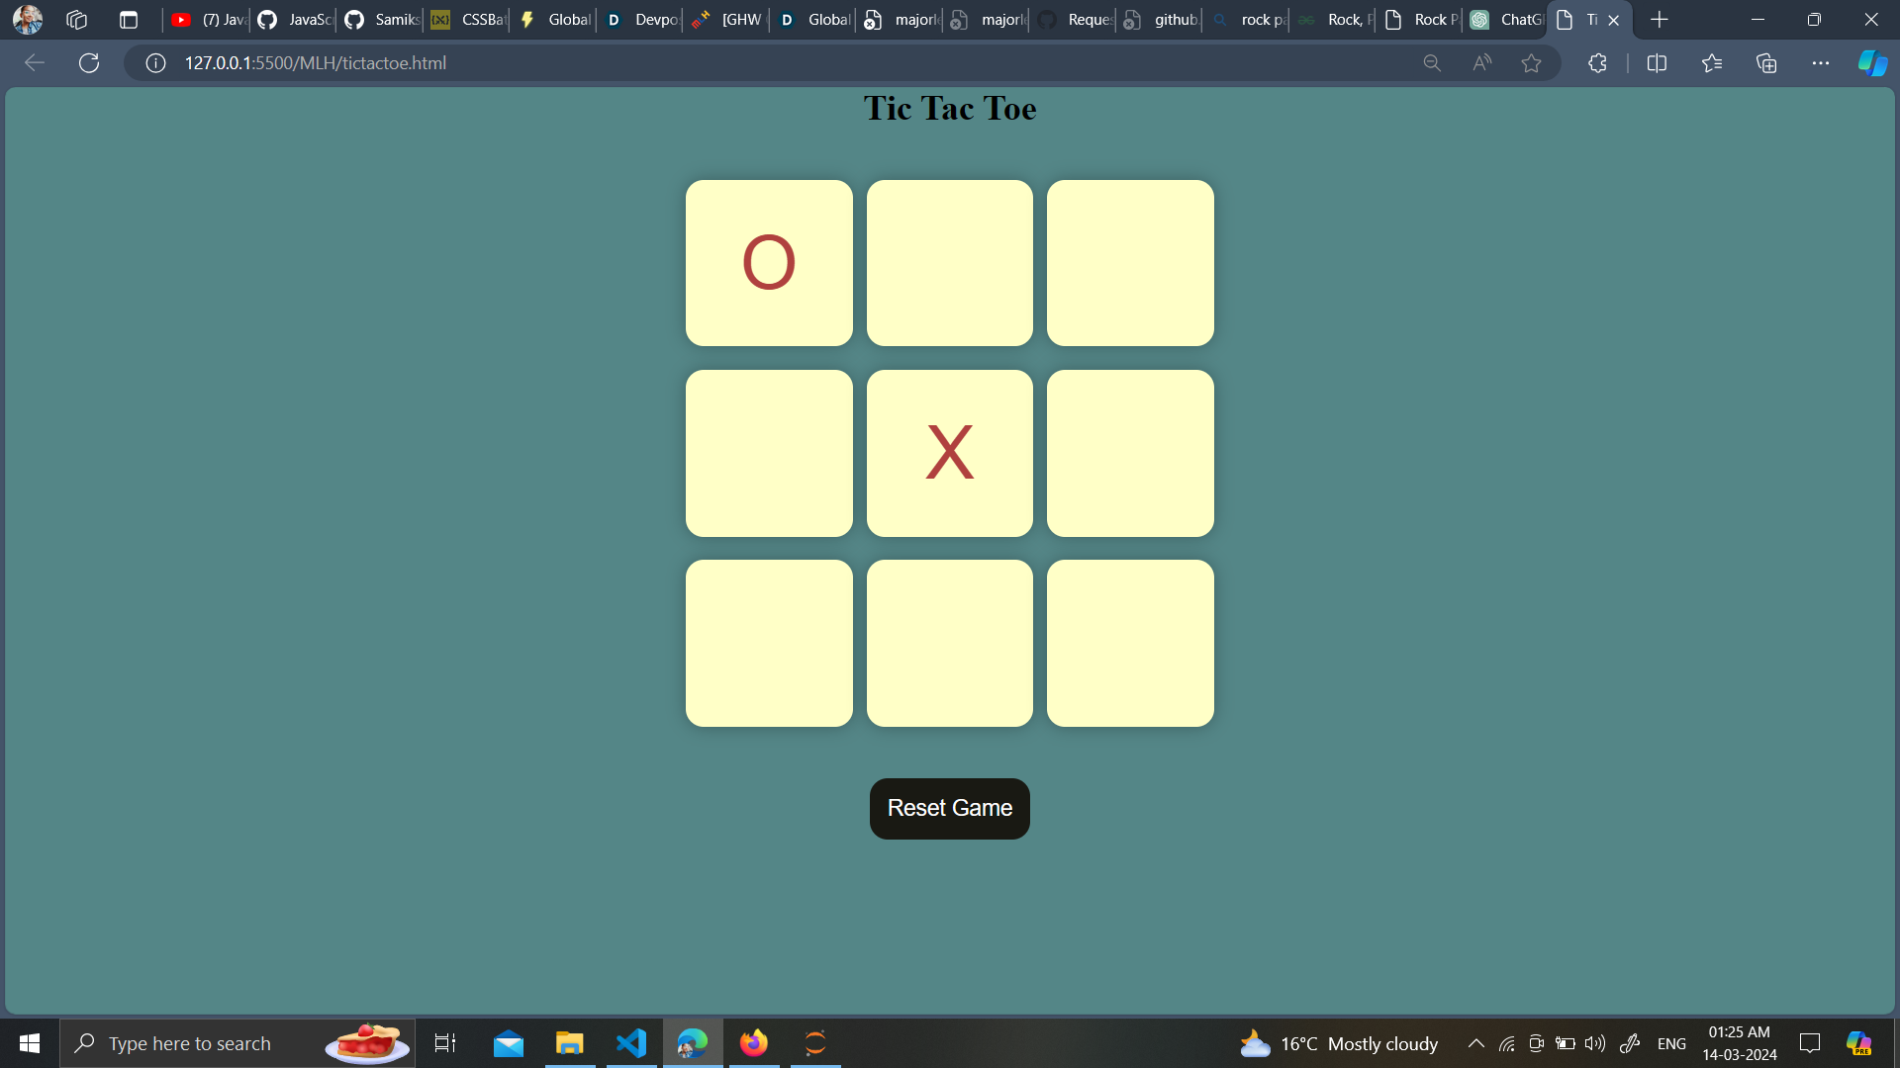Image resolution: width=1900 pixels, height=1068 pixels.
Task: Reload the Tic Tac Toe page
Action: pos(89,62)
